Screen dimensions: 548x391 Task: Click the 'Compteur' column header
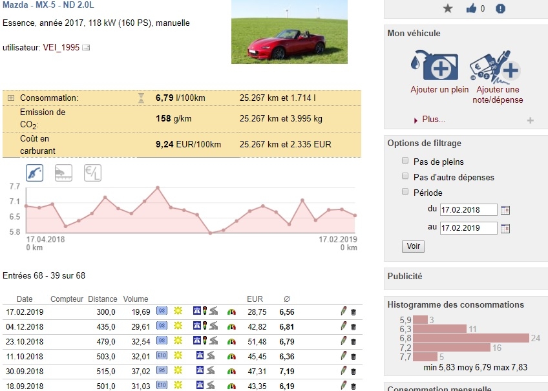67,299
